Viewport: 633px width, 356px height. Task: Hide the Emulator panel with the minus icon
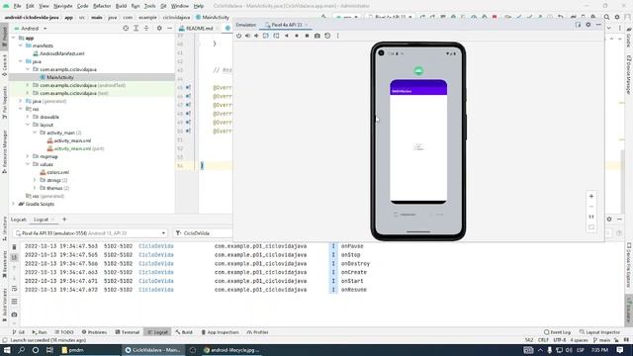[598, 25]
